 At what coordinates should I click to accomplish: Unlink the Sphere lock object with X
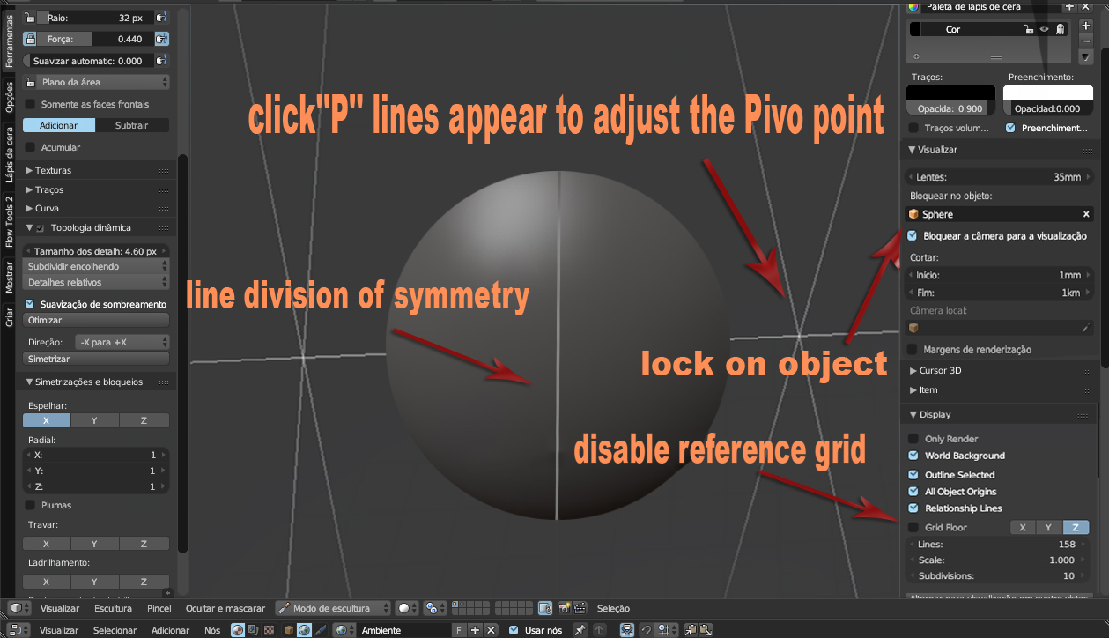pyautogui.click(x=1086, y=214)
